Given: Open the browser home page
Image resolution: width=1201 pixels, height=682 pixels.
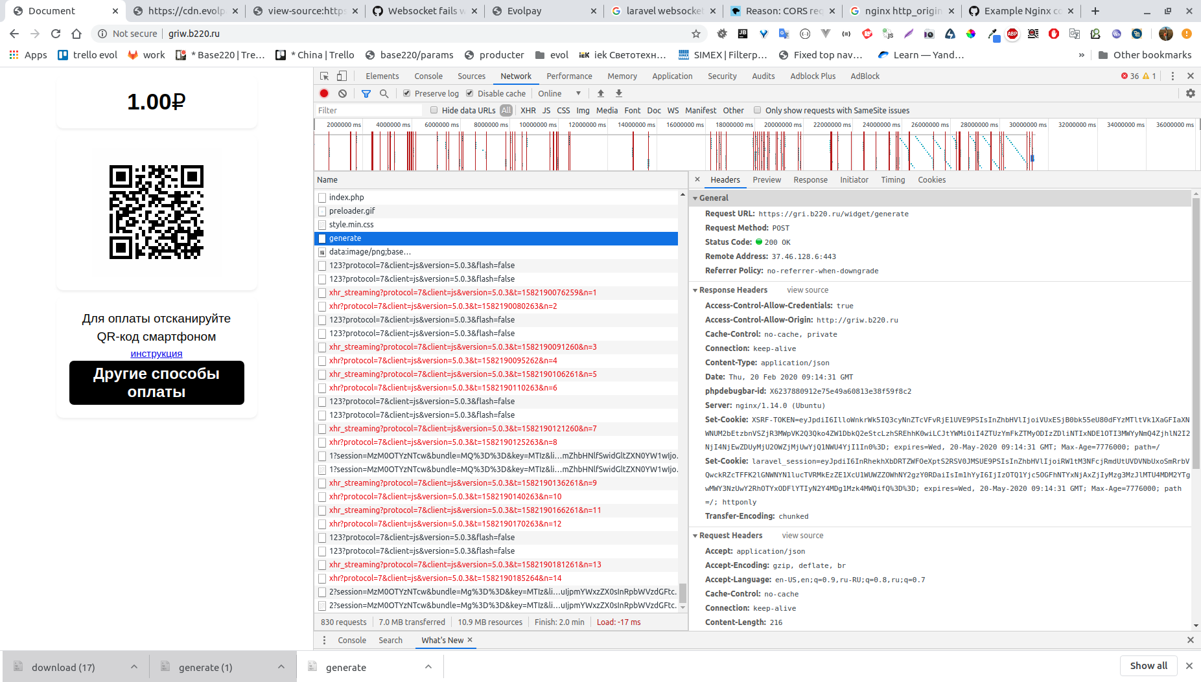Looking at the screenshot, I should tap(76, 34).
